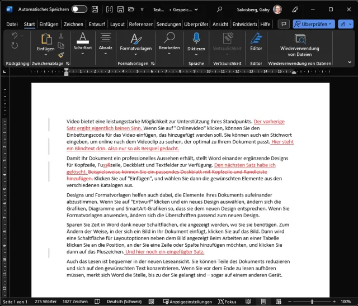
Task: Expand the Bearbeiten dropdown
Action: [169, 55]
